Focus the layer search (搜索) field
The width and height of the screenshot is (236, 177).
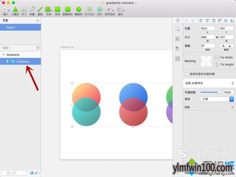14,173
